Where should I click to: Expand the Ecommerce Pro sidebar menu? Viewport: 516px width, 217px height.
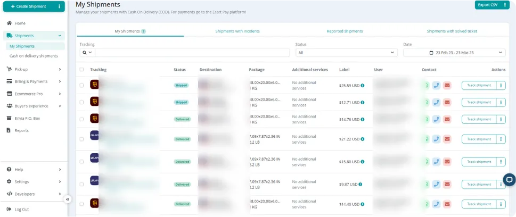point(34,94)
